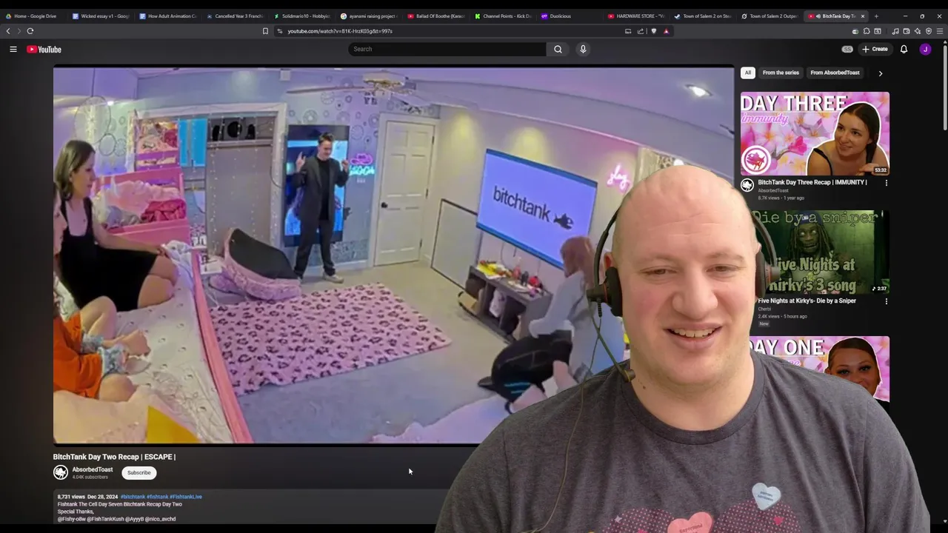This screenshot has width=948, height=533.
Task: Toggle the extension switch in browser toolbar
Action: [x=855, y=31]
